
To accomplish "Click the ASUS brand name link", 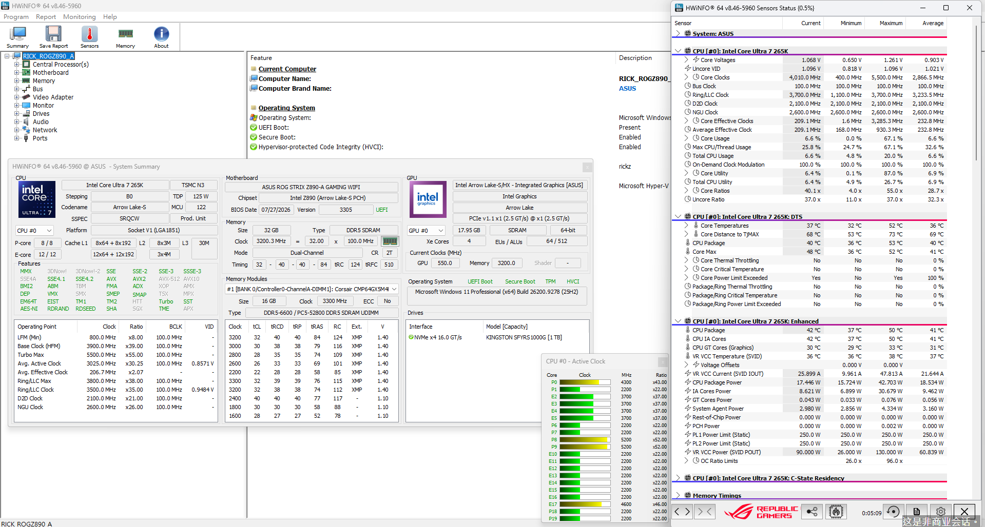I will coord(627,89).
